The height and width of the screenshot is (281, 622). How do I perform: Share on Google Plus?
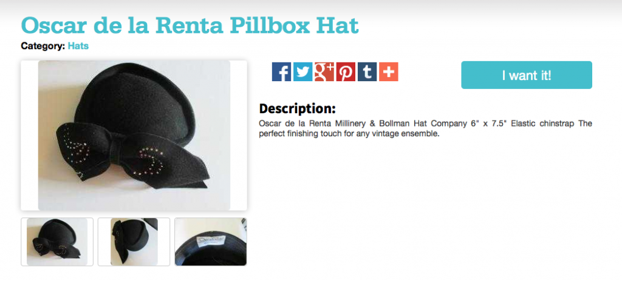click(324, 71)
